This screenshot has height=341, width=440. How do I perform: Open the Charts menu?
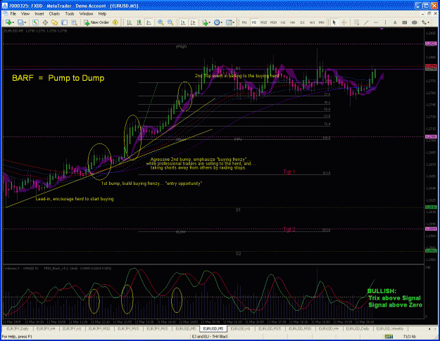point(54,13)
